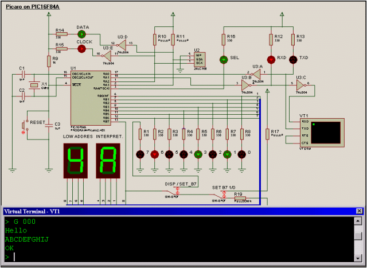Click the INTERPRET. seven-segment display

pos(108,161)
